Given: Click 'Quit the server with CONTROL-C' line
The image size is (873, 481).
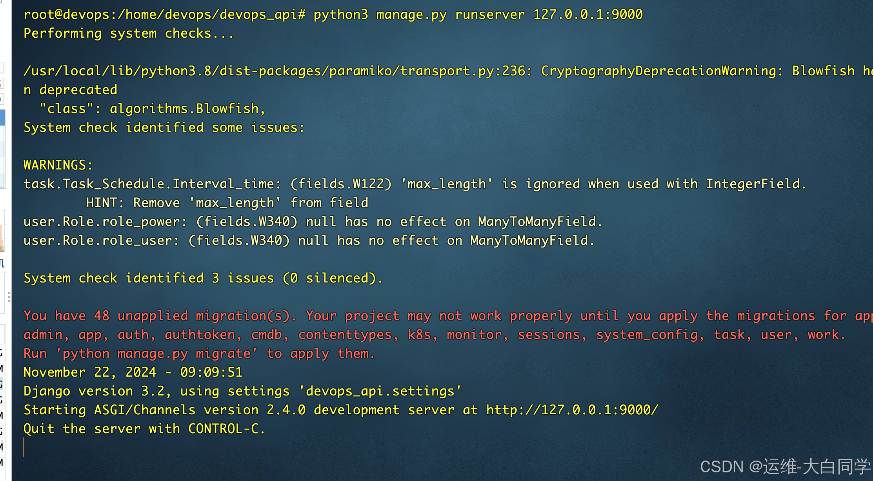Looking at the screenshot, I should 144,429.
